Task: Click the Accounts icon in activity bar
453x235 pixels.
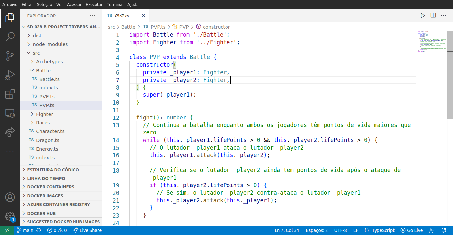Action: (10, 197)
